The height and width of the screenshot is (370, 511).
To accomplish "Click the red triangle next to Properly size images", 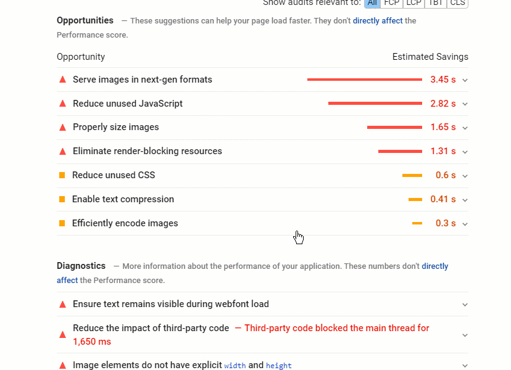I will [x=62, y=128].
